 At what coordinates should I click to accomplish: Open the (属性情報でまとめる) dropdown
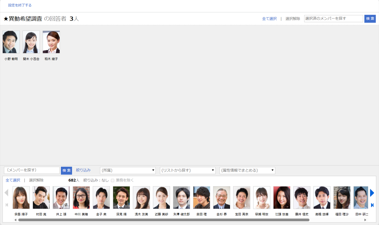[x=247, y=170]
